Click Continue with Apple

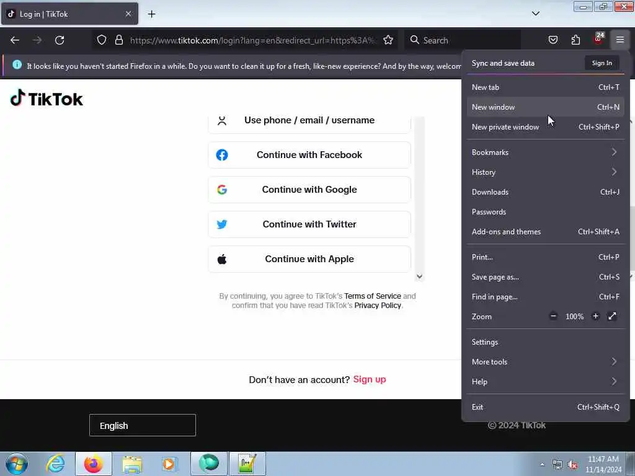[309, 259]
